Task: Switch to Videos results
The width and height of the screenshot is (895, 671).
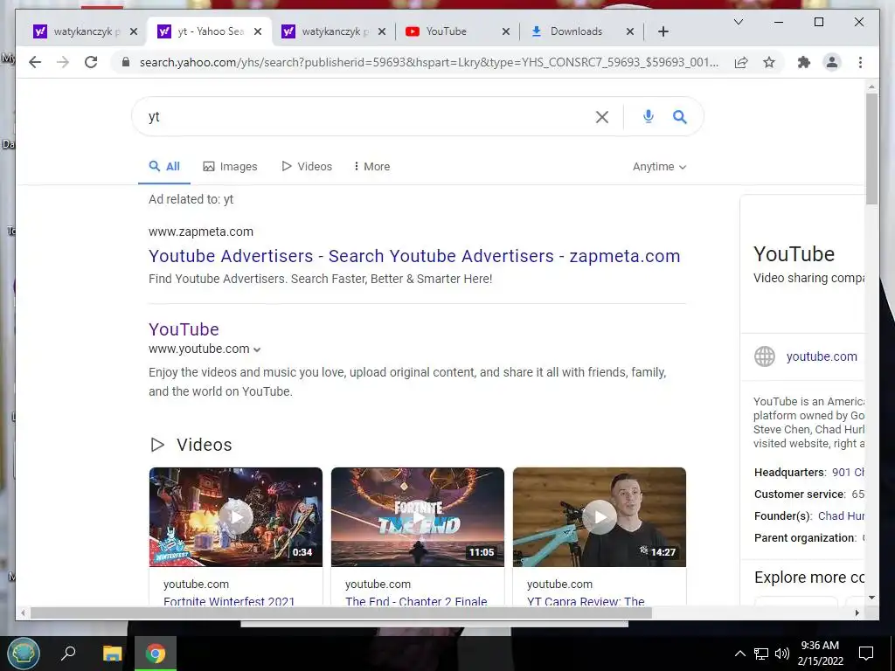Action: (x=307, y=167)
